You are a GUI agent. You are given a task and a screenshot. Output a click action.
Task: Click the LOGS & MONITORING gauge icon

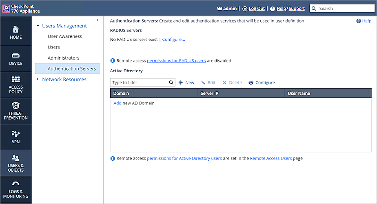[16, 184]
